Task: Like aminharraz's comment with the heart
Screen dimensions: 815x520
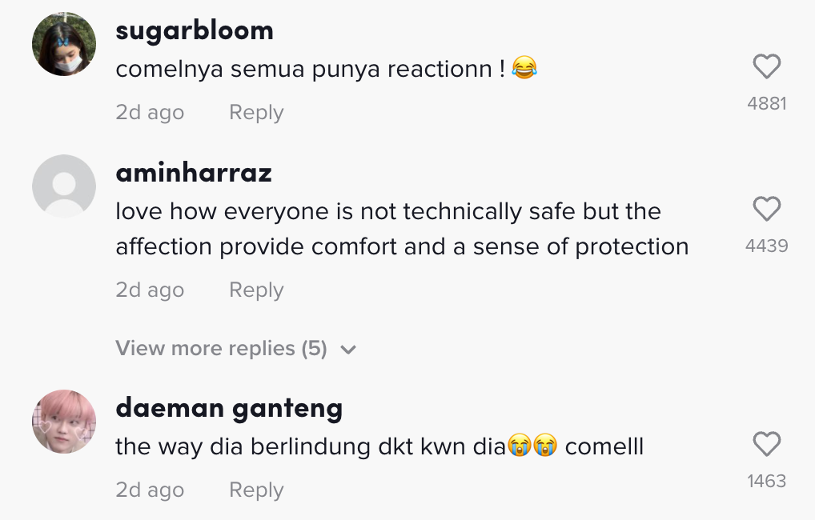Action: point(766,210)
